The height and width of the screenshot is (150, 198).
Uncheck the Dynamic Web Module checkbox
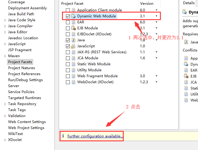(68, 16)
